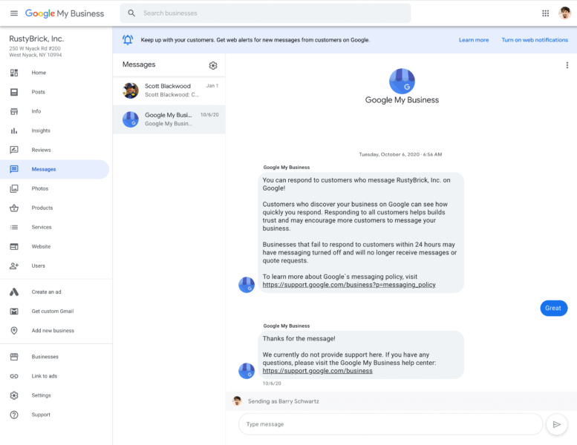Image resolution: width=577 pixels, height=445 pixels.
Task: Click the send message arrow button
Action: pos(557,424)
